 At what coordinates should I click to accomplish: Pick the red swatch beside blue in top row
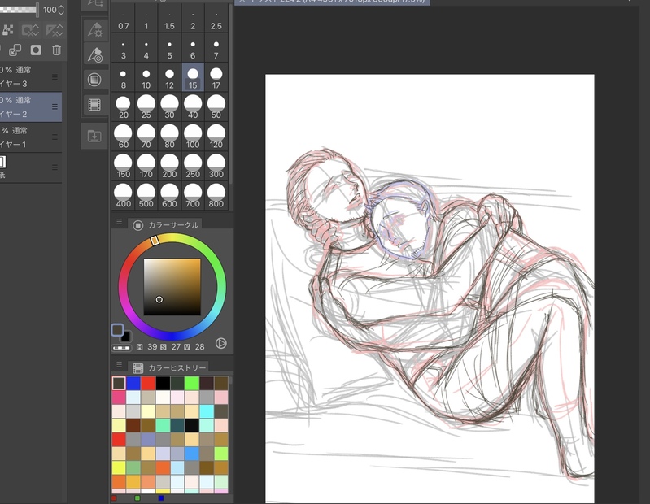click(148, 383)
